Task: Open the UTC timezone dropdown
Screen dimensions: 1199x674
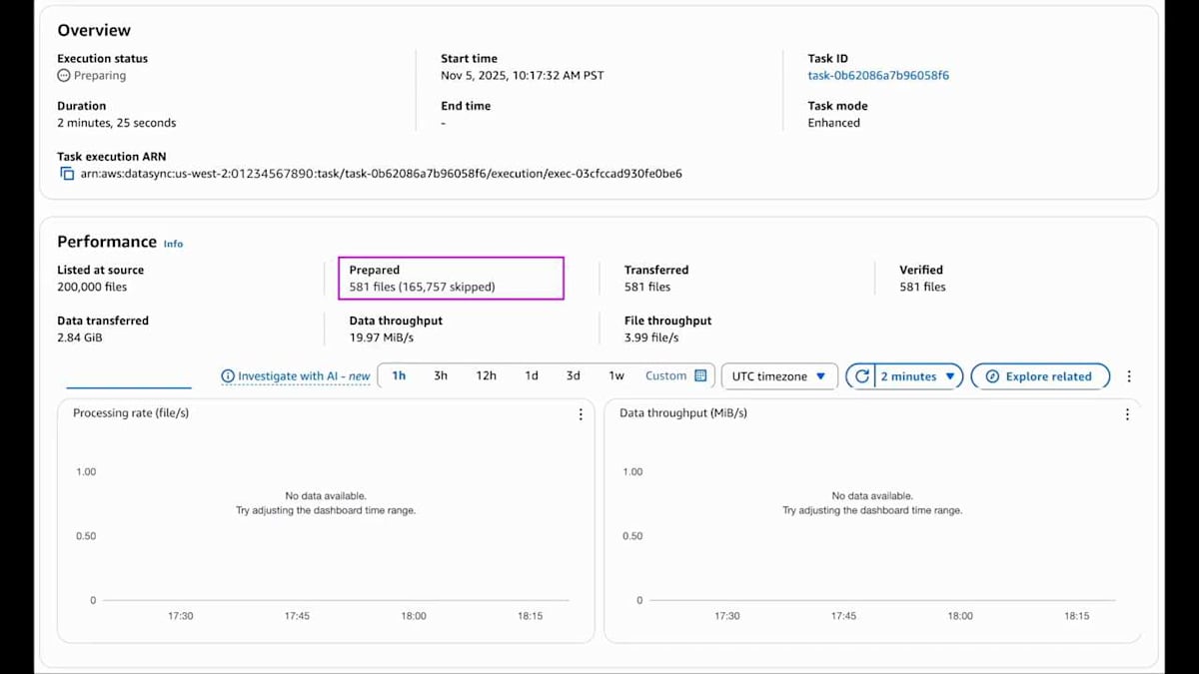Action: click(779, 376)
